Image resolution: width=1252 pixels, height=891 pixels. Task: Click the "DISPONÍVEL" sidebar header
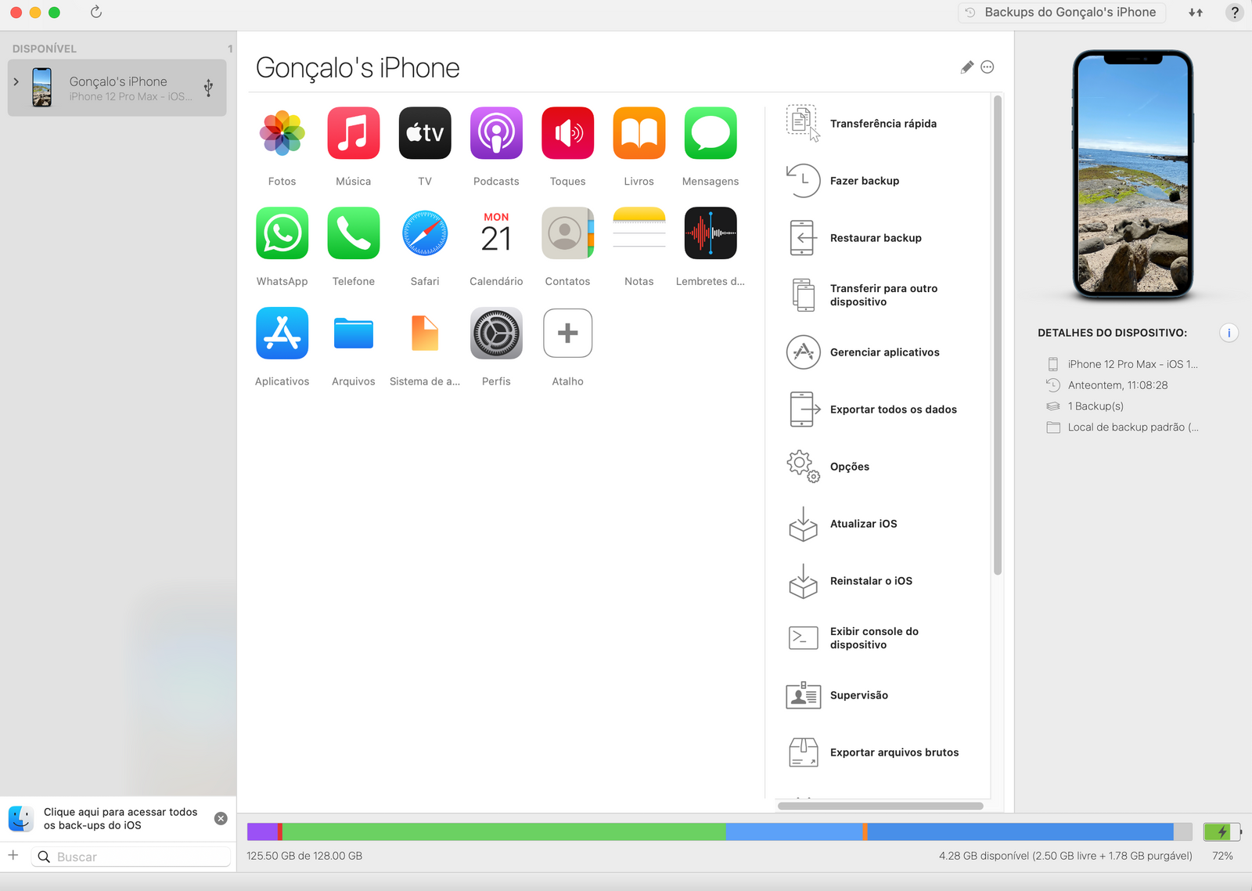coord(45,49)
